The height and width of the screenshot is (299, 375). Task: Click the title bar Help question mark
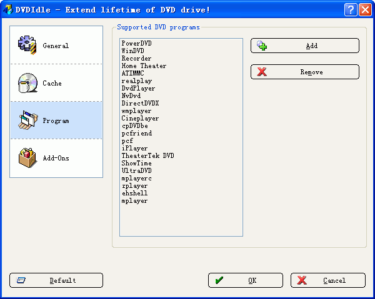[351, 10]
